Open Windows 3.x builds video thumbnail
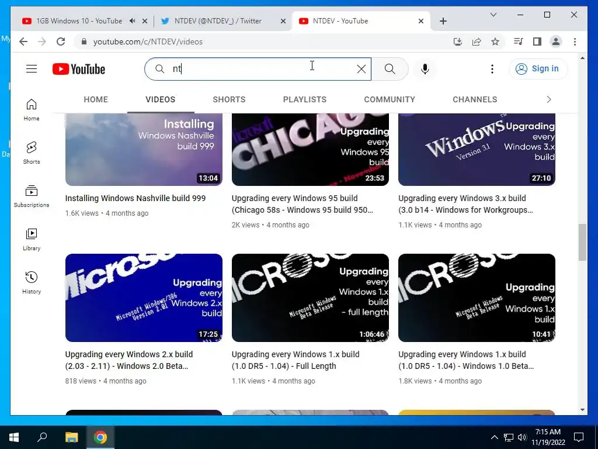598x449 pixels. (477, 149)
